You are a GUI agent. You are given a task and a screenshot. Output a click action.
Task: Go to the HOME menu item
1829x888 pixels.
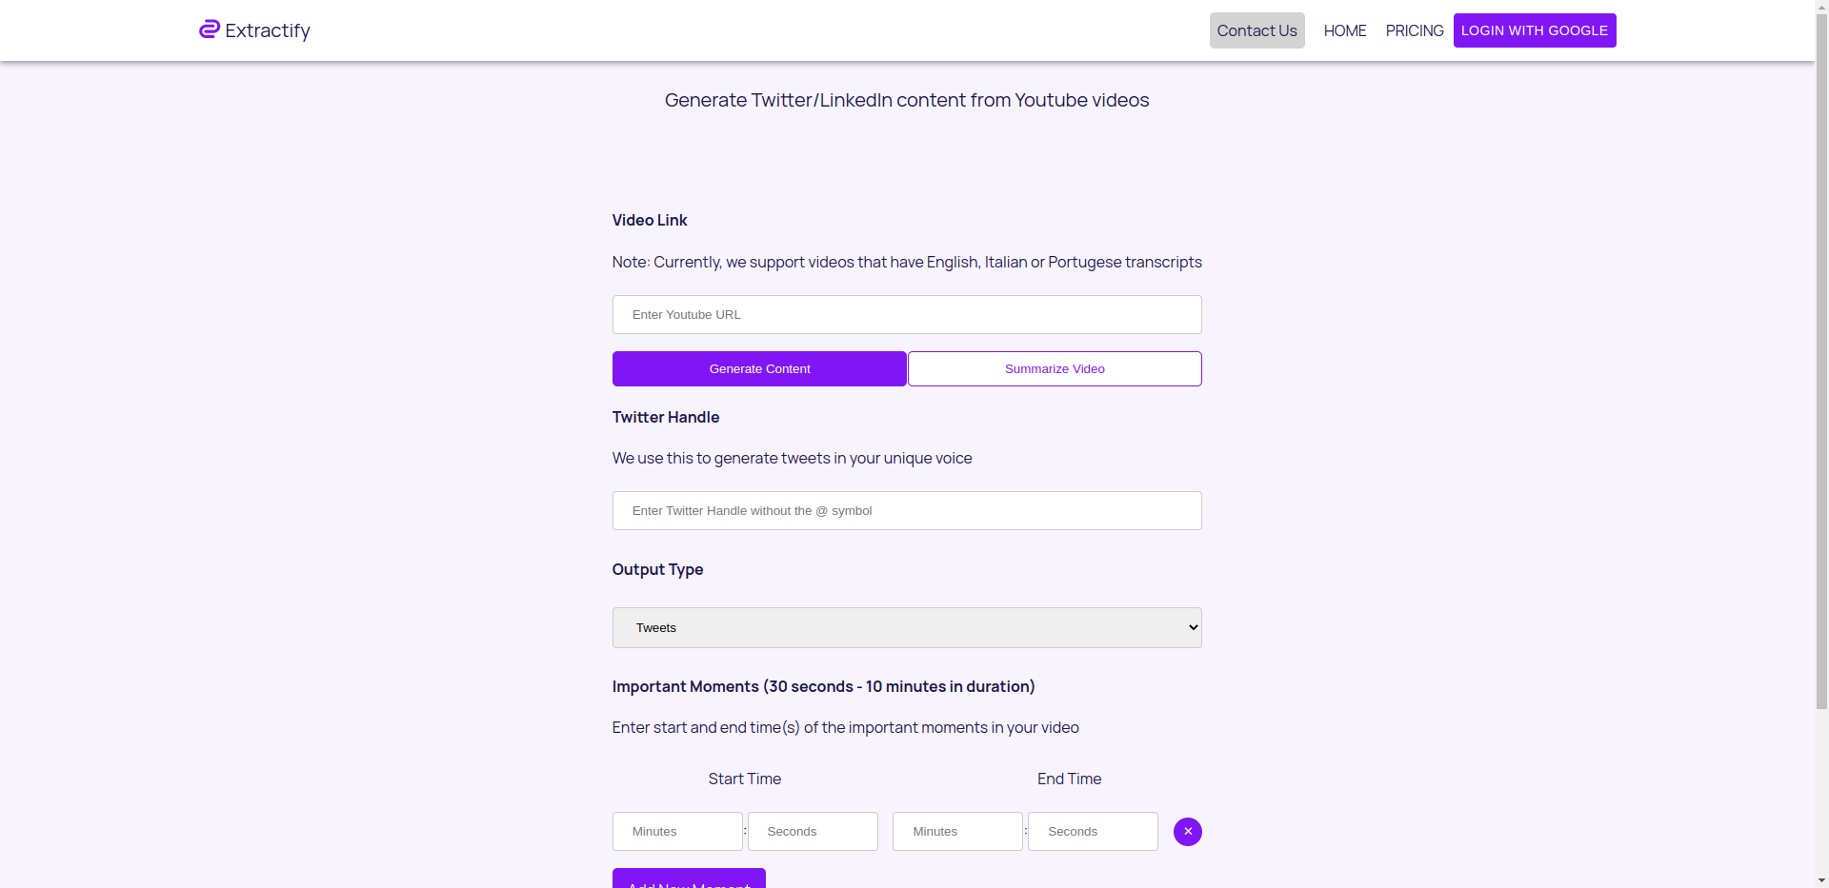point(1344,30)
